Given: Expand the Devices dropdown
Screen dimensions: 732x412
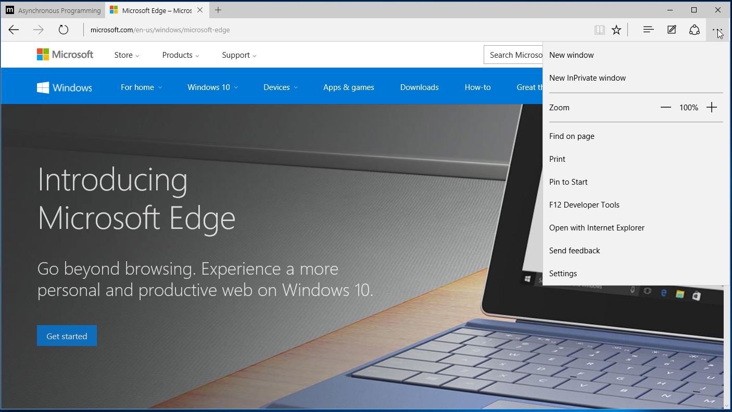Looking at the screenshot, I should coord(281,87).
